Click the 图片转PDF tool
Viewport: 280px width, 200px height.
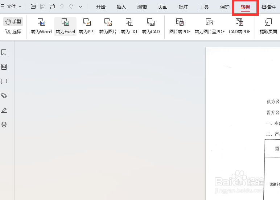pos(180,26)
